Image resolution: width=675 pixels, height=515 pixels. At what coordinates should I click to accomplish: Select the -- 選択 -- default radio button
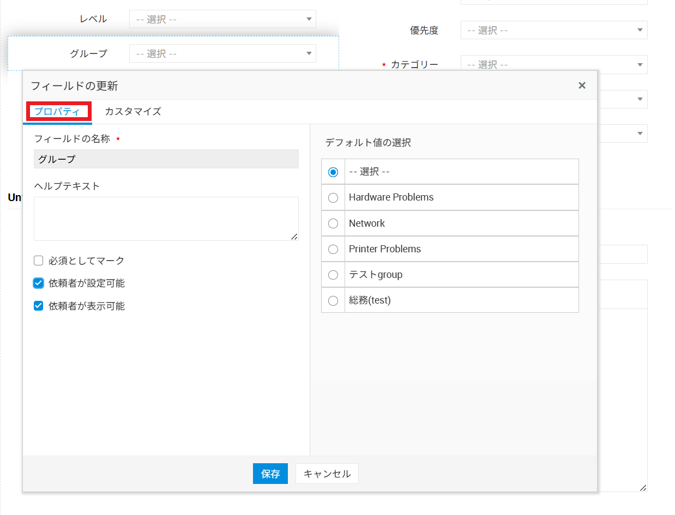[x=333, y=172]
